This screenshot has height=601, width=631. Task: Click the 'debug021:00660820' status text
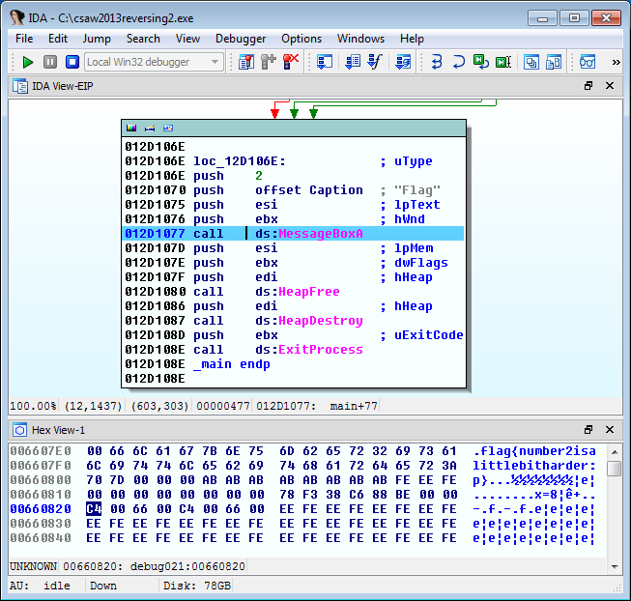[187, 566]
